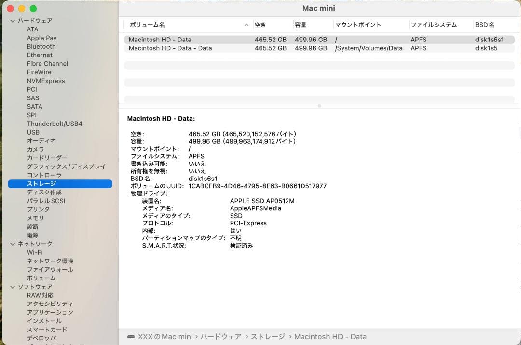Select the Macintosh HD - Data - Data row
The image size is (521, 345).
pos(319,48)
